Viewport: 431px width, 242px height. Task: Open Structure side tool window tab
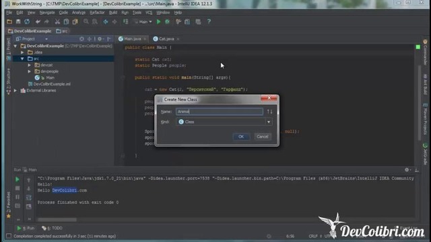tap(9, 81)
